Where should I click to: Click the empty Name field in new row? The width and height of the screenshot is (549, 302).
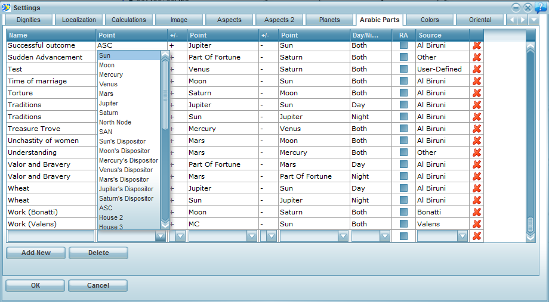click(51, 236)
